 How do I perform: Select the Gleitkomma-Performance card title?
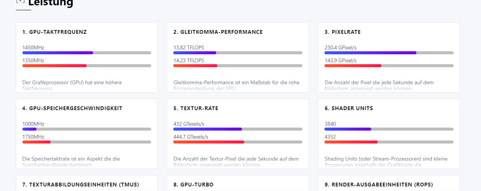pyautogui.click(x=218, y=32)
